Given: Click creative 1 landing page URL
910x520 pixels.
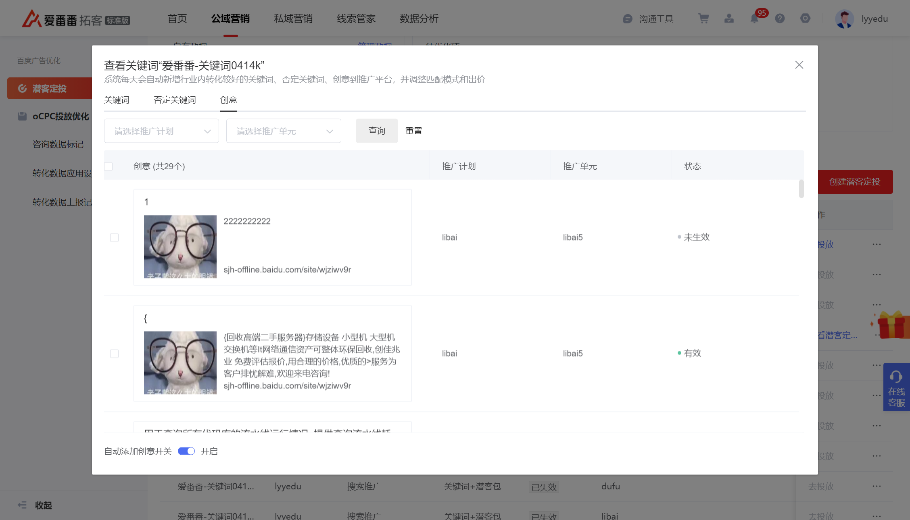Looking at the screenshot, I should tap(287, 270).
